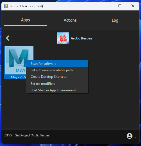141x146 pixels.
Task: Go back using the left chevron arrow
Action: click(8, 38)
